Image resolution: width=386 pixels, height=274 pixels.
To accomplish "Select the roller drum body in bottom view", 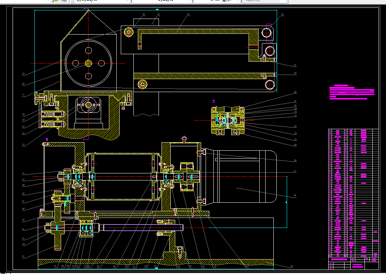I will (x=122, y=177).
